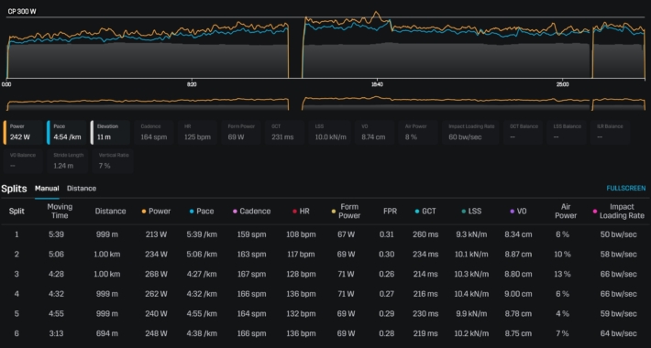Click the 213 W power value
The width and height of the screenshot is (651, 348).
click(156, 234)
